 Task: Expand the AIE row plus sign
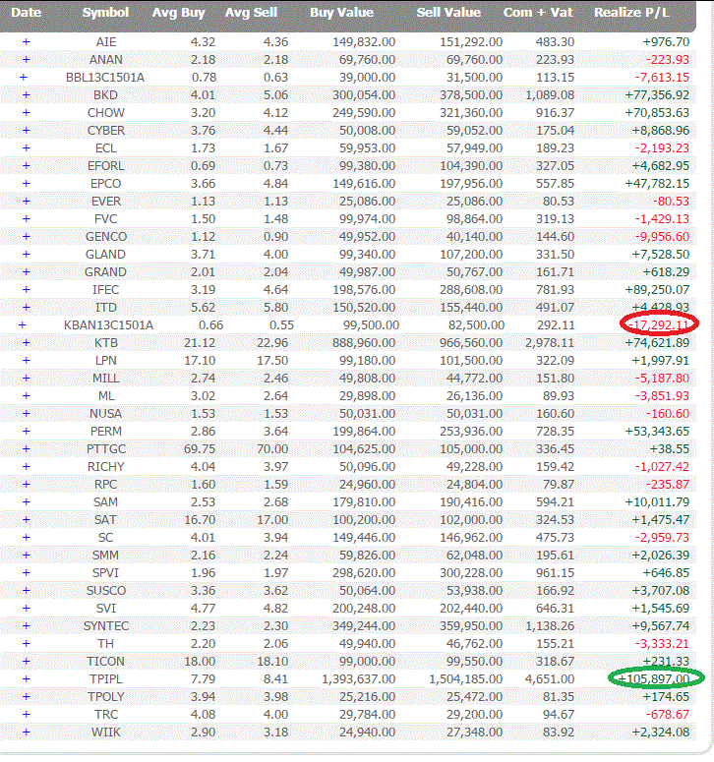point(27,42)
